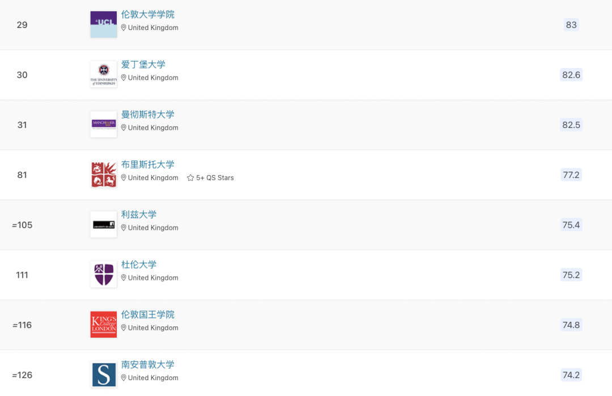Viewport: 612px width, 396px height.
Task: Click the score 74.2 for 南安普敦大学
Action: [x=571, y=375]
